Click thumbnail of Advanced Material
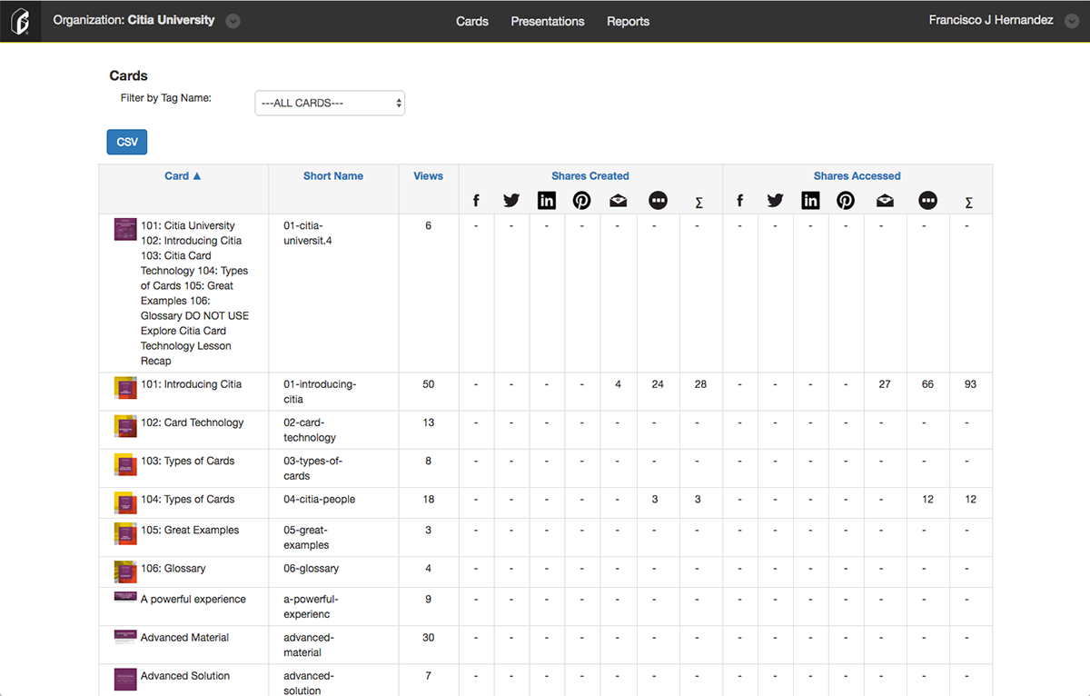This screenshot has height=696, width=1090. click(x=125, y=636)
